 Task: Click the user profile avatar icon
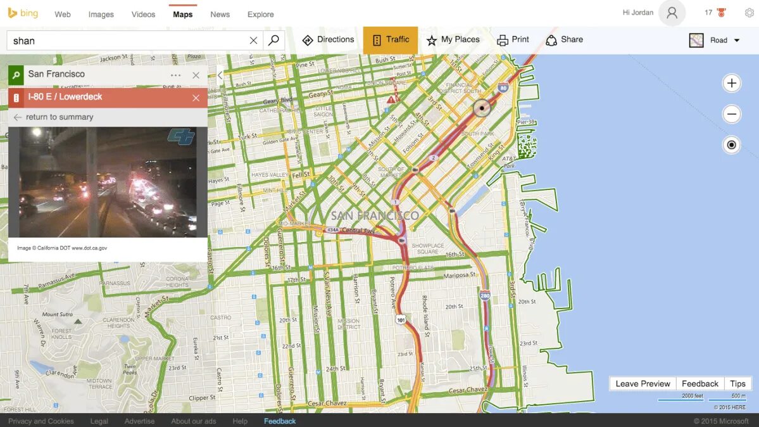[672, 13]
